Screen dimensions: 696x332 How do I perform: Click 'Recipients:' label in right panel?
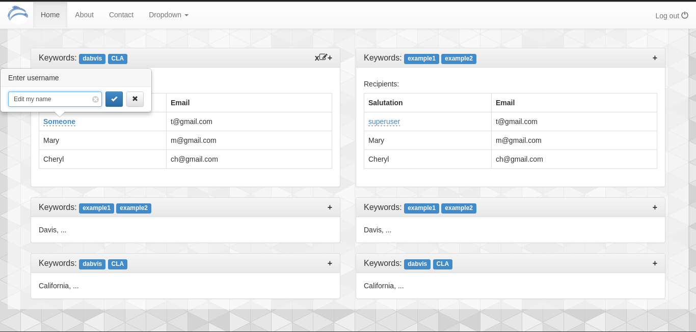381,84
